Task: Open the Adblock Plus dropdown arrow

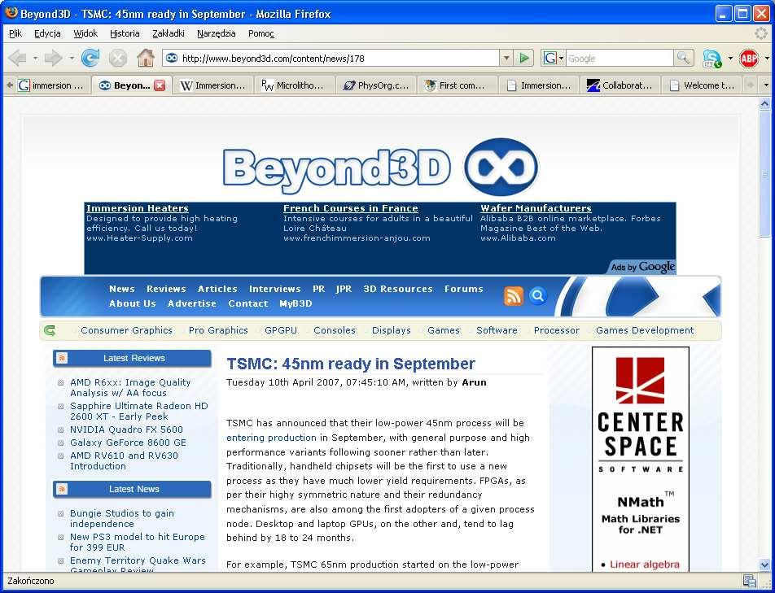Action: (x=767, y=59)
